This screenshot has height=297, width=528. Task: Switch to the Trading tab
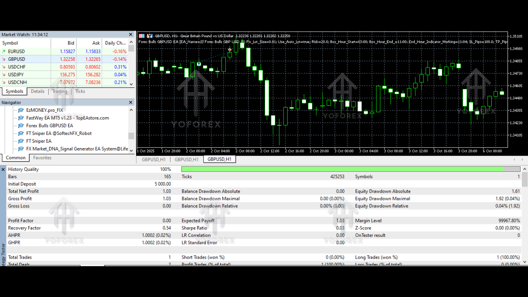[59, 91]
